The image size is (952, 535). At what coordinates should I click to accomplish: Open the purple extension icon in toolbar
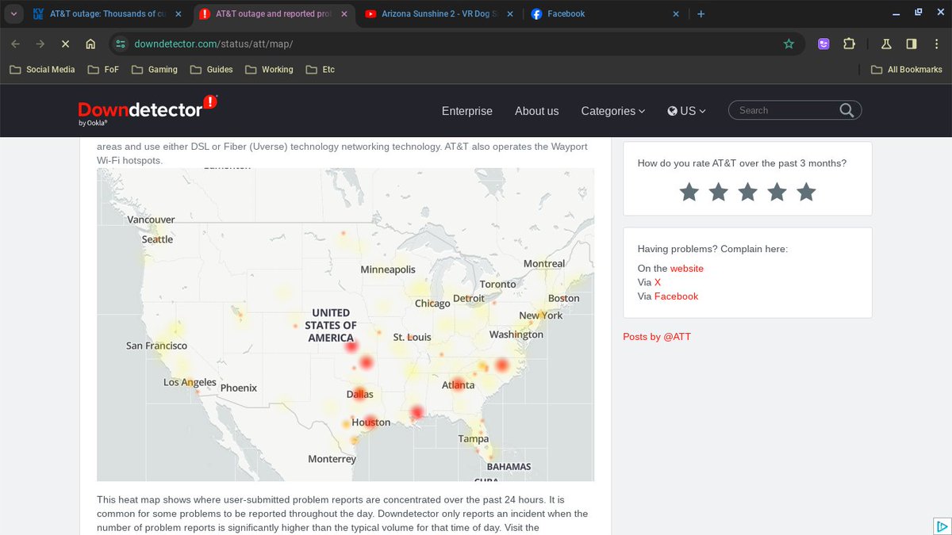point(823,44)
